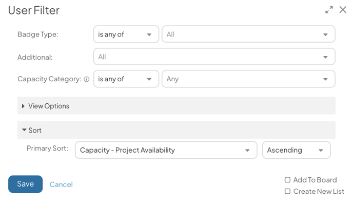
Task: Cancel the filter changes
Action: [x=61, y=184]
